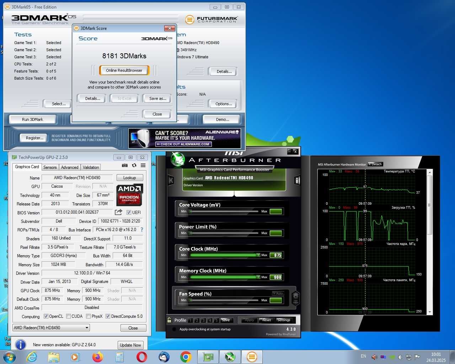Screen dimensions: 455x364
Task: Click the Options button in 3DMark05
Action: point(224,104)
